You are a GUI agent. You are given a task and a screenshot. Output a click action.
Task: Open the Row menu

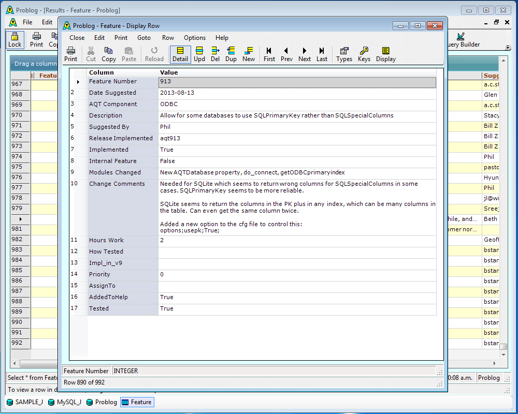[x=168, y=38]
